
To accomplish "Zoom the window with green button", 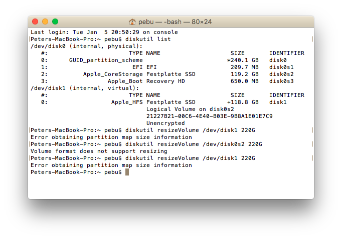I will [x=55, y=21].
